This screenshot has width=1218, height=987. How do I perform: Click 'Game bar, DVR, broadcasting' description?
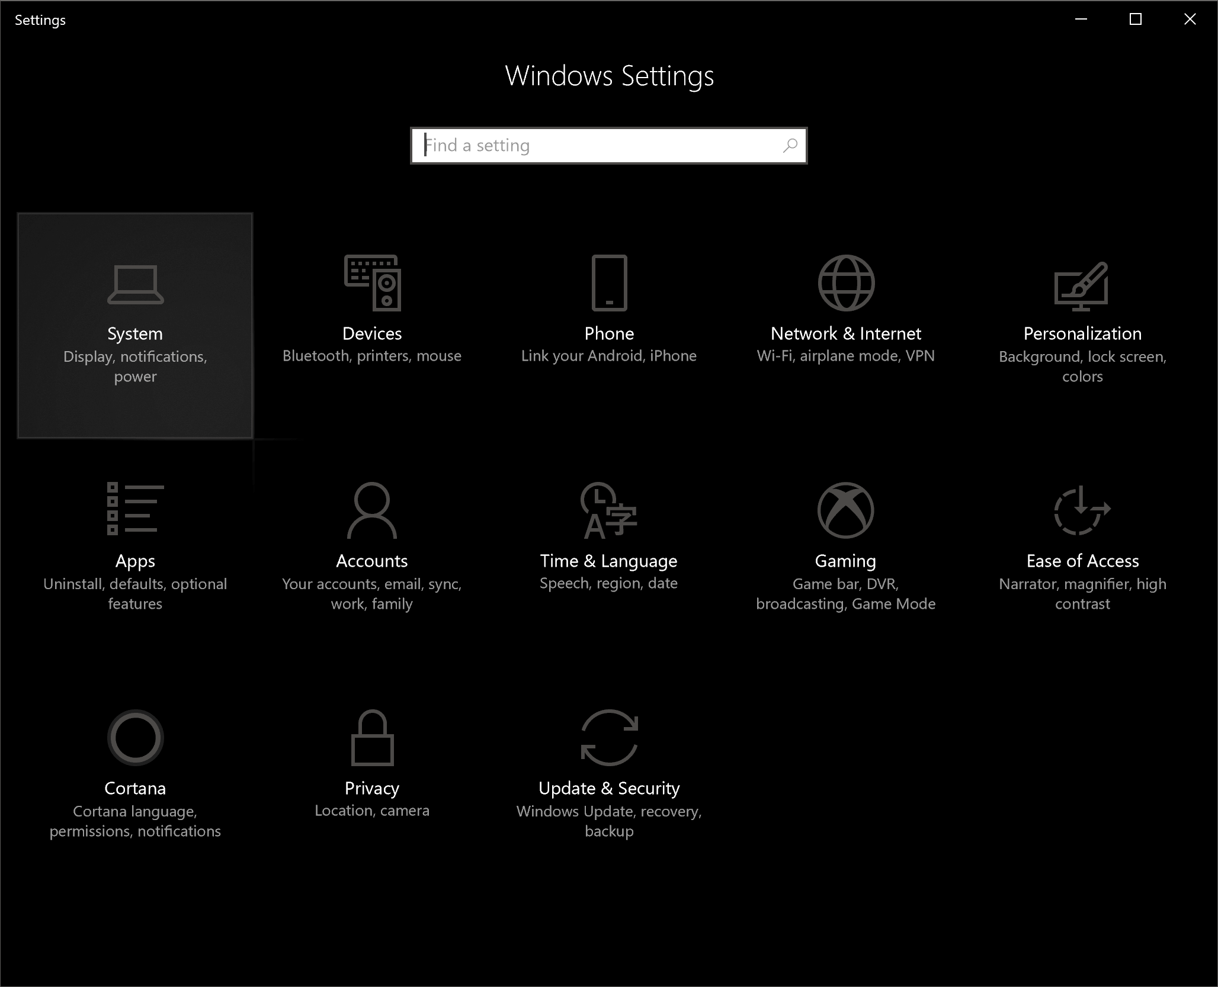pyautogui.click(x=845, y=594)
